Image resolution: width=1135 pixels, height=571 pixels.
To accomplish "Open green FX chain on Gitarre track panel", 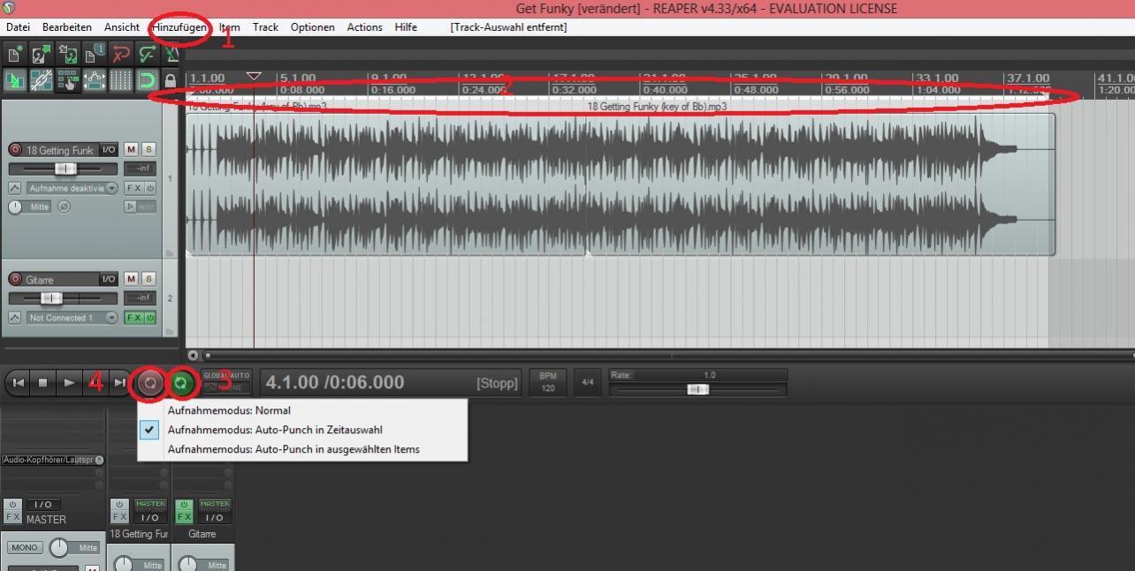I will click(x=134, y=318).
